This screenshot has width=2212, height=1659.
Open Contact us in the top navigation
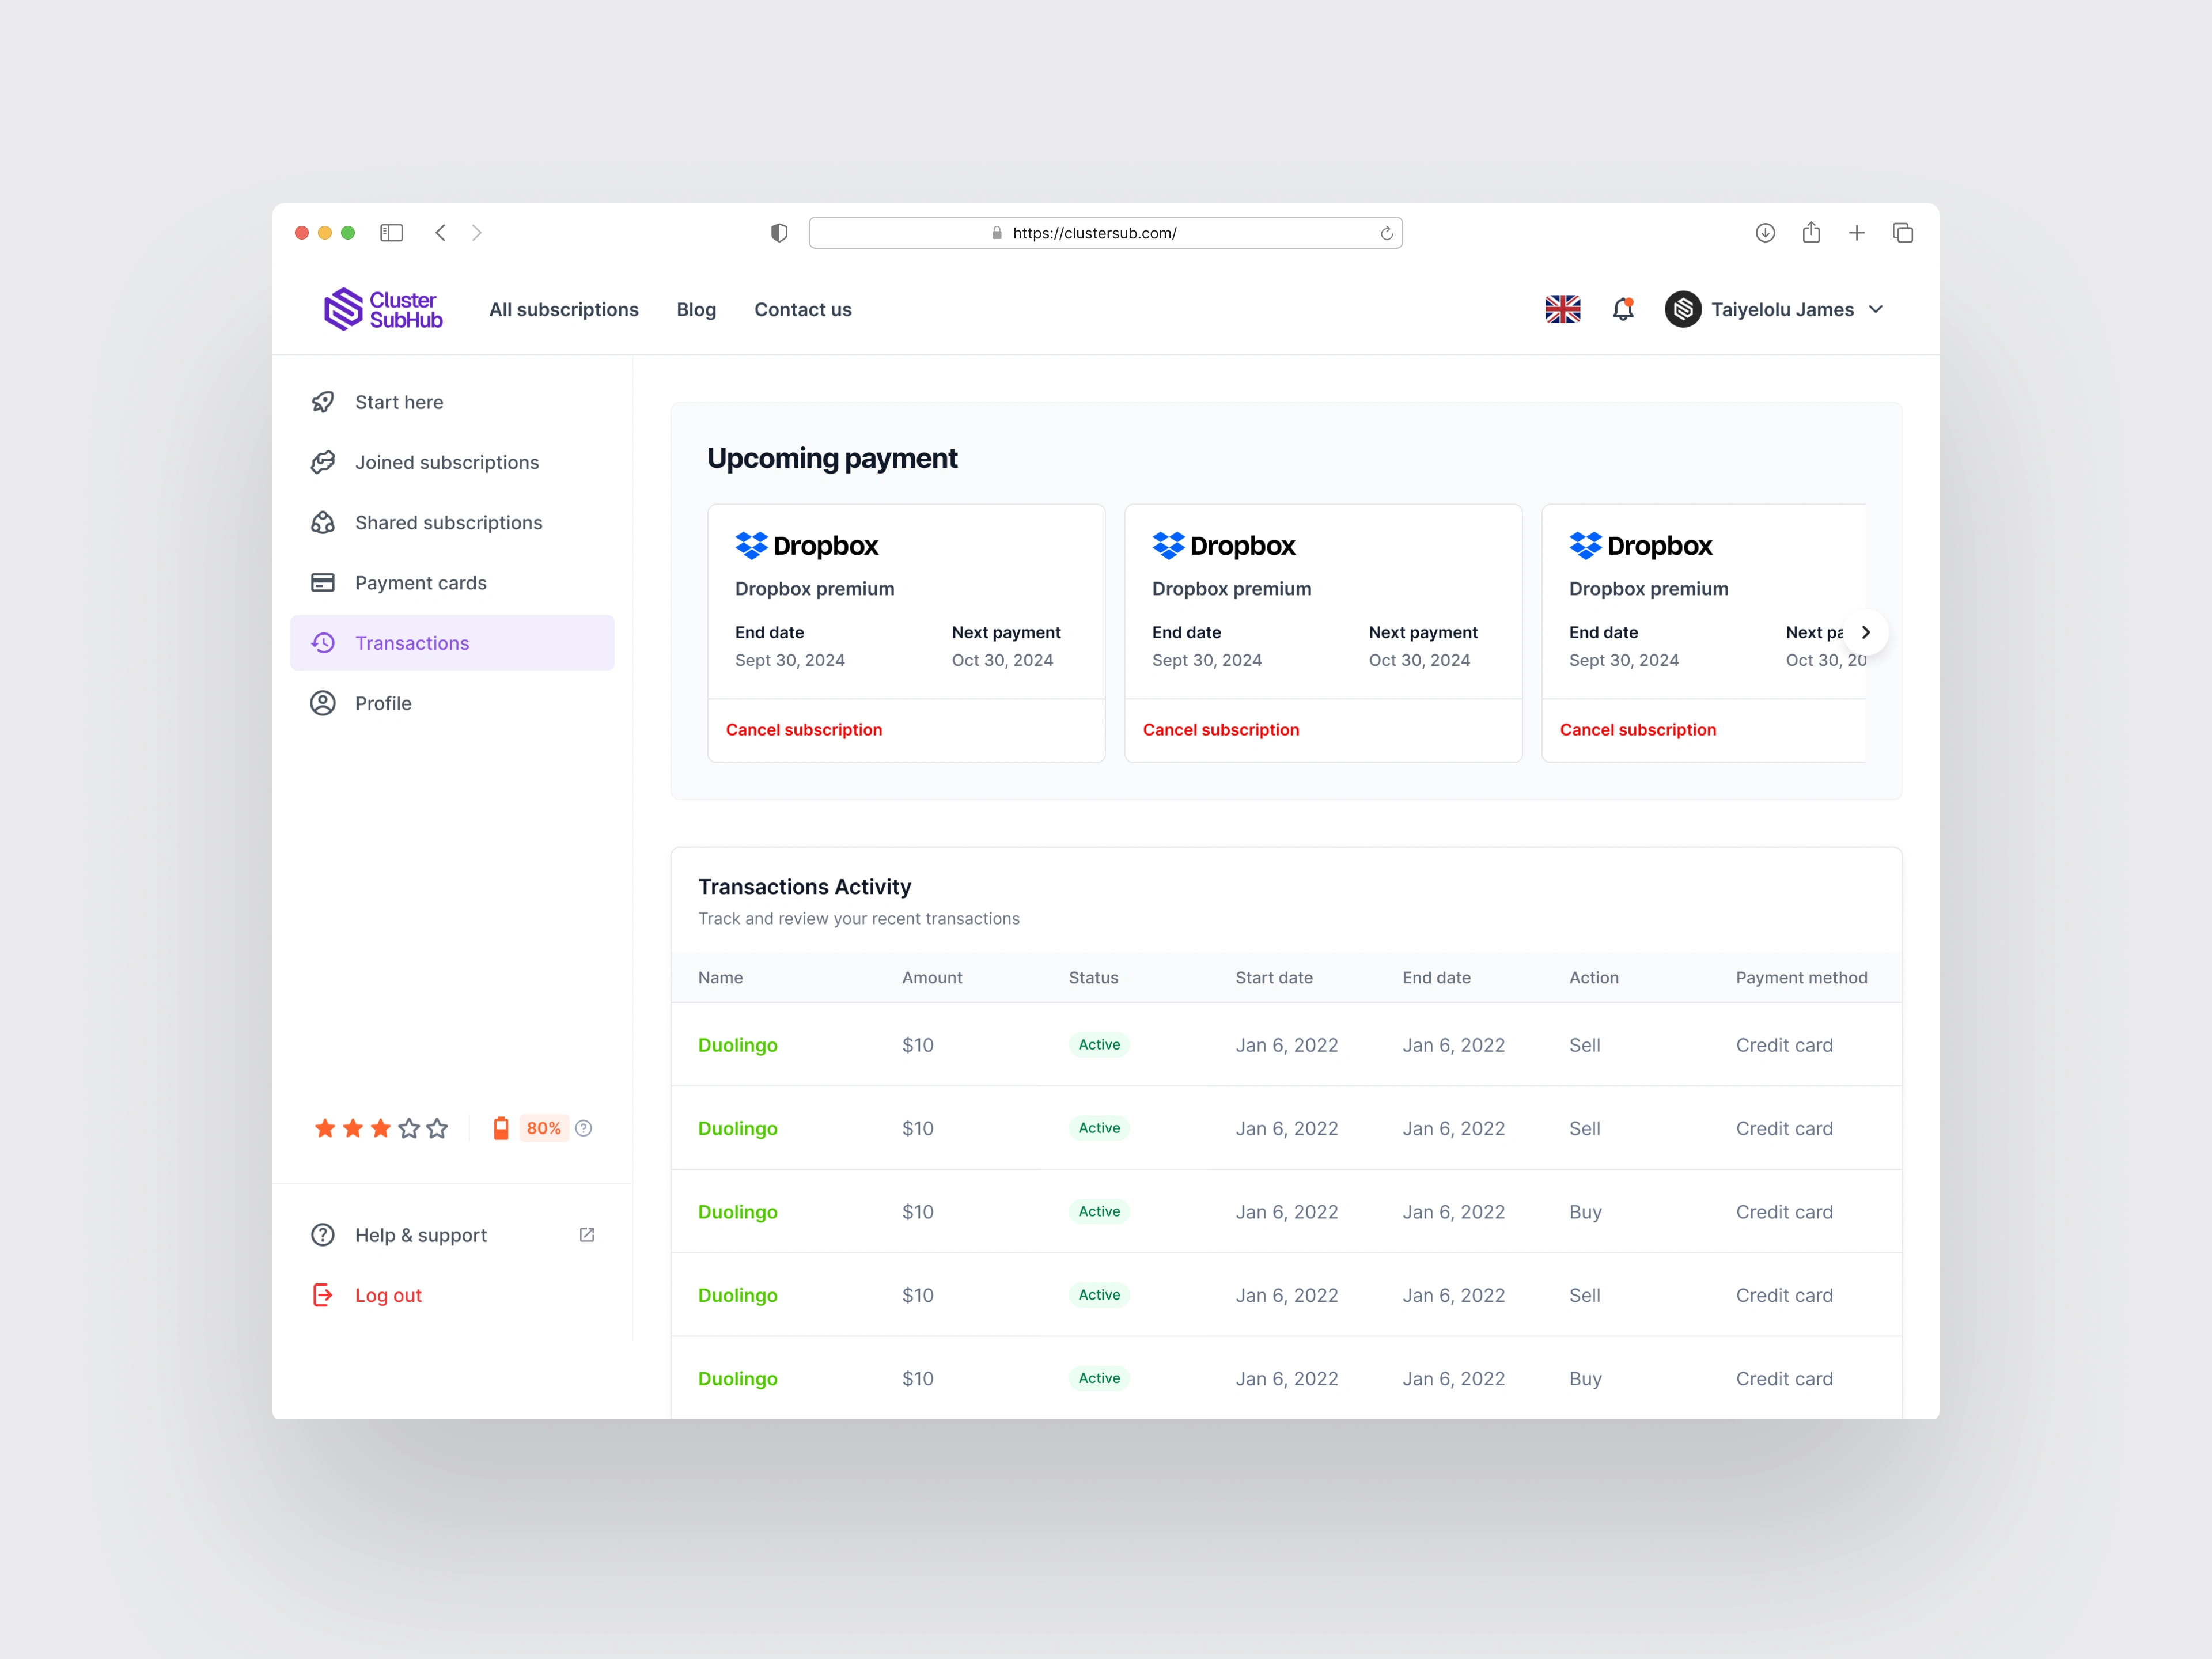pyautogui.click(x=803, y=310)
